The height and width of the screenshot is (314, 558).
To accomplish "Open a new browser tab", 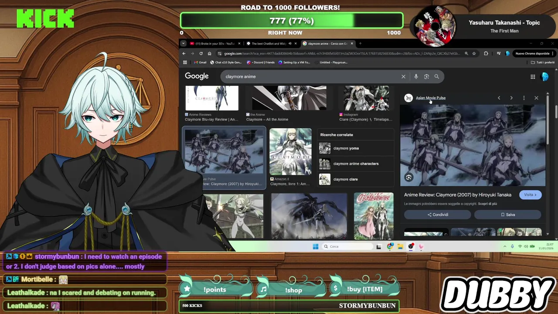I will 360,44.
